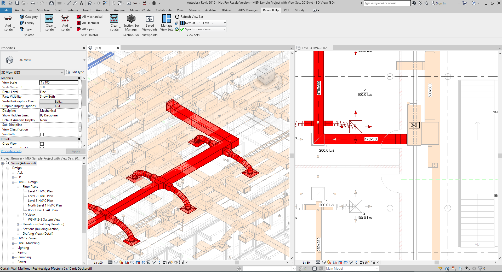Open the Default 3D + Level 3 dropdown
The image size is (502, 272).
coord(224,23)
